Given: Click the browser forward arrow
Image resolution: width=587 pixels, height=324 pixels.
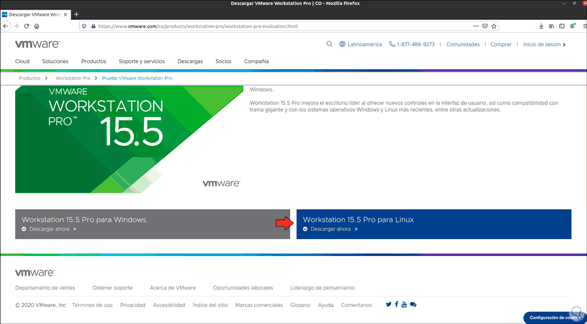Looking at the screenshot, I should click(x=16, y=26).
